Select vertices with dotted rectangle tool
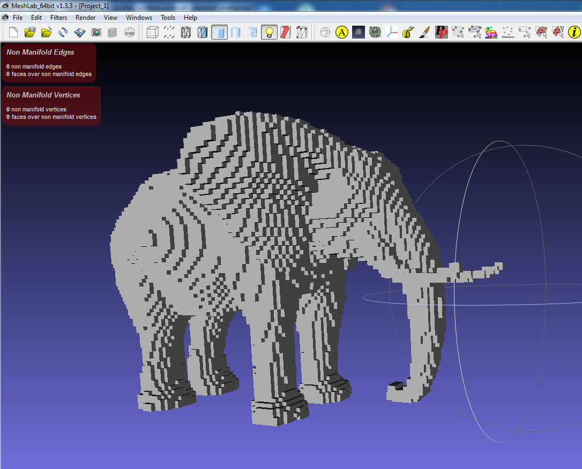Screen dimensions: 582x469 (x=525, y=32)
